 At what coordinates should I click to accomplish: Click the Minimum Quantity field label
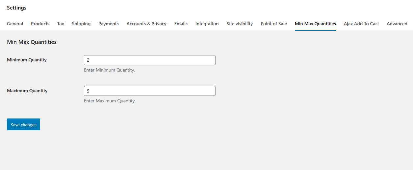coord(27,60)
